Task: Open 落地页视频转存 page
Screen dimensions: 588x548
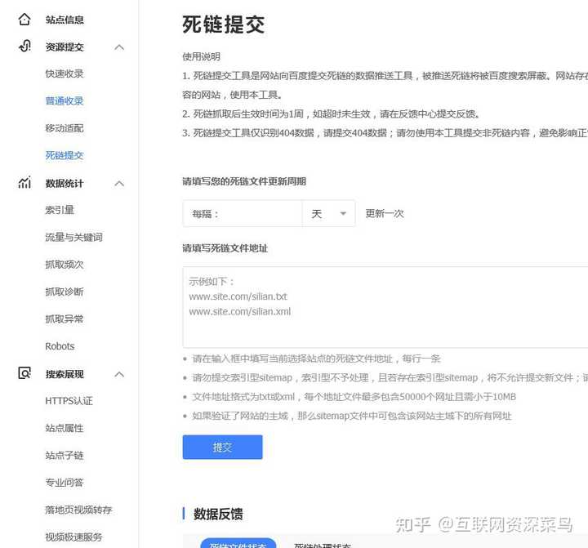Action: coord(78,510)
